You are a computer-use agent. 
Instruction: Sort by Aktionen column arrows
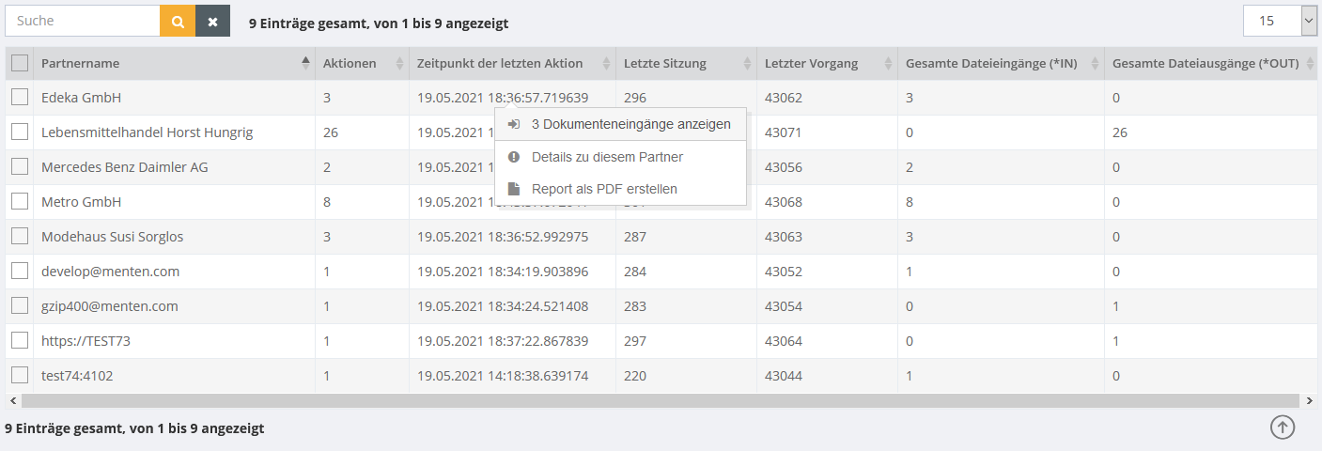[x=399, y=63]
